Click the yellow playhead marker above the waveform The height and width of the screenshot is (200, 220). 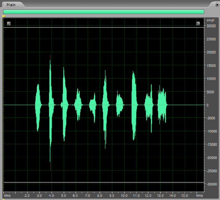point(4,16)
